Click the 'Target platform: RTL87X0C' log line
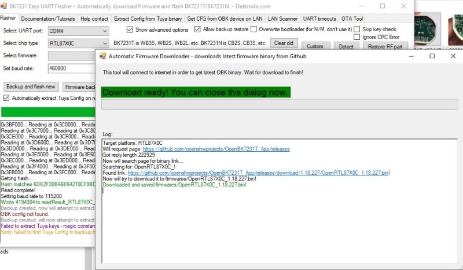Viewport: 463px width, 270px height. tap(133, 143)
